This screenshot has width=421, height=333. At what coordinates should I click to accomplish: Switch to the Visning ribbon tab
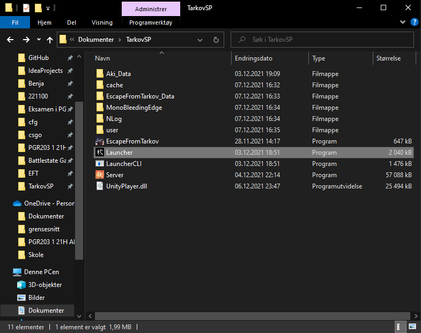tap(102, 22)
